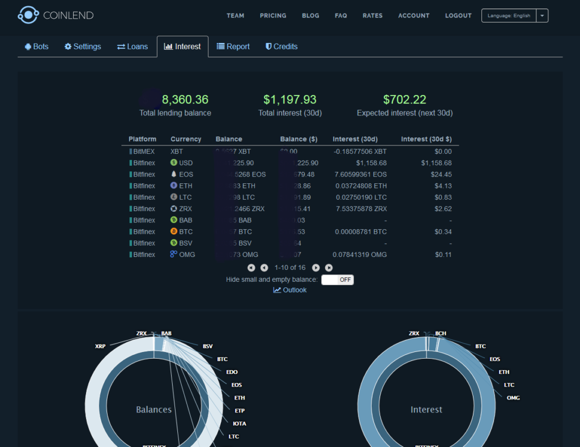This screenshot has height=447, width=580.
Task: View the RATES page
Action: (x=373, y=15)
